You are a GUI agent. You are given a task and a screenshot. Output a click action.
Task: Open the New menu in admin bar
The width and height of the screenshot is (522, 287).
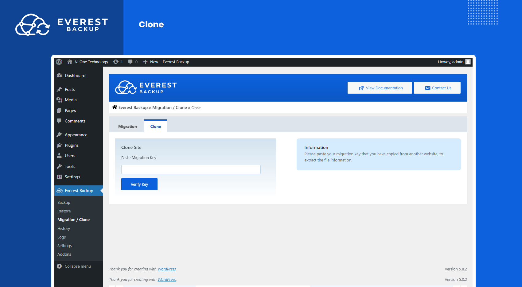(x=151, y=62)
